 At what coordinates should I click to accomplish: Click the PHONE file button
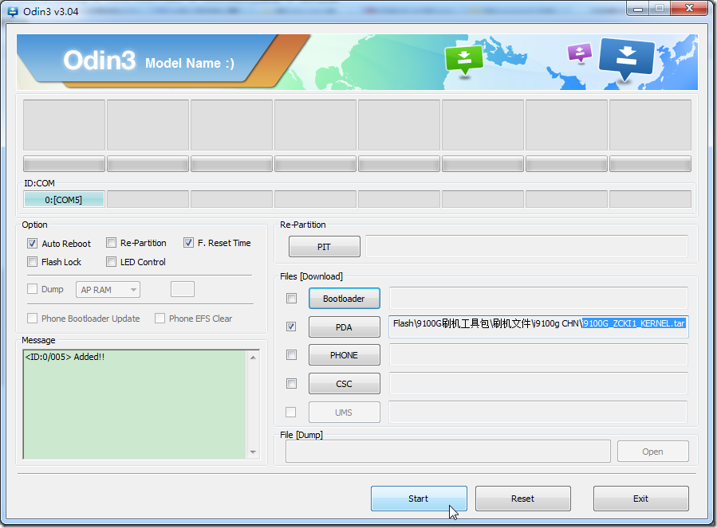pos(345,355)
